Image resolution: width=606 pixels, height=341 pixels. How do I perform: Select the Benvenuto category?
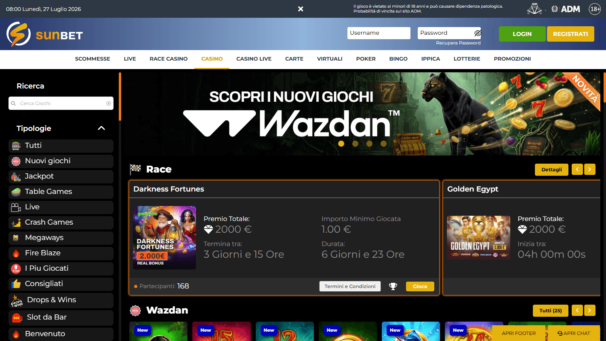tap(61, 334)
